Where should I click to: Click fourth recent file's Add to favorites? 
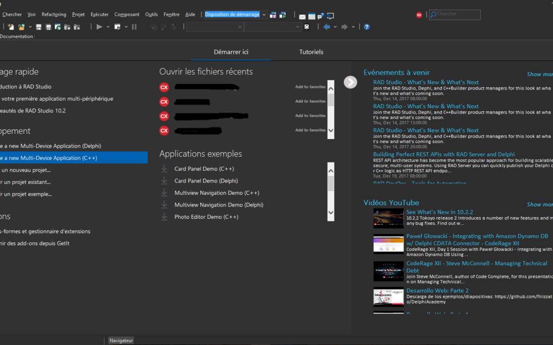pos(310,130)
